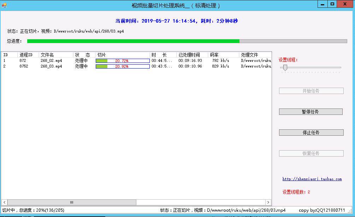The height and width of the screenshot is (217, 355).
Task: Click the bitrate value 829 kb/s
Action: [x=220, y=66]
